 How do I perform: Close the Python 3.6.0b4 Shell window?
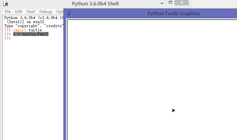(181, 3)
